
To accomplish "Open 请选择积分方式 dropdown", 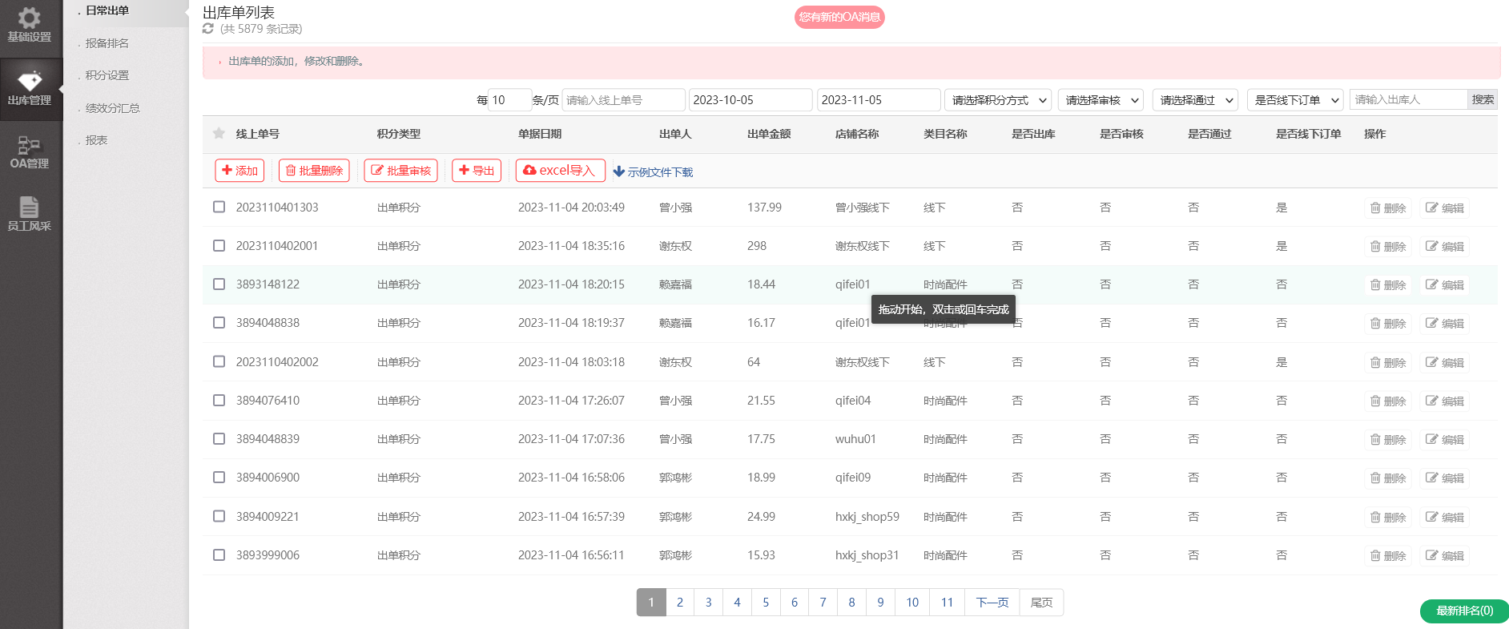I will pyautogui.click(x=998, y=100).
